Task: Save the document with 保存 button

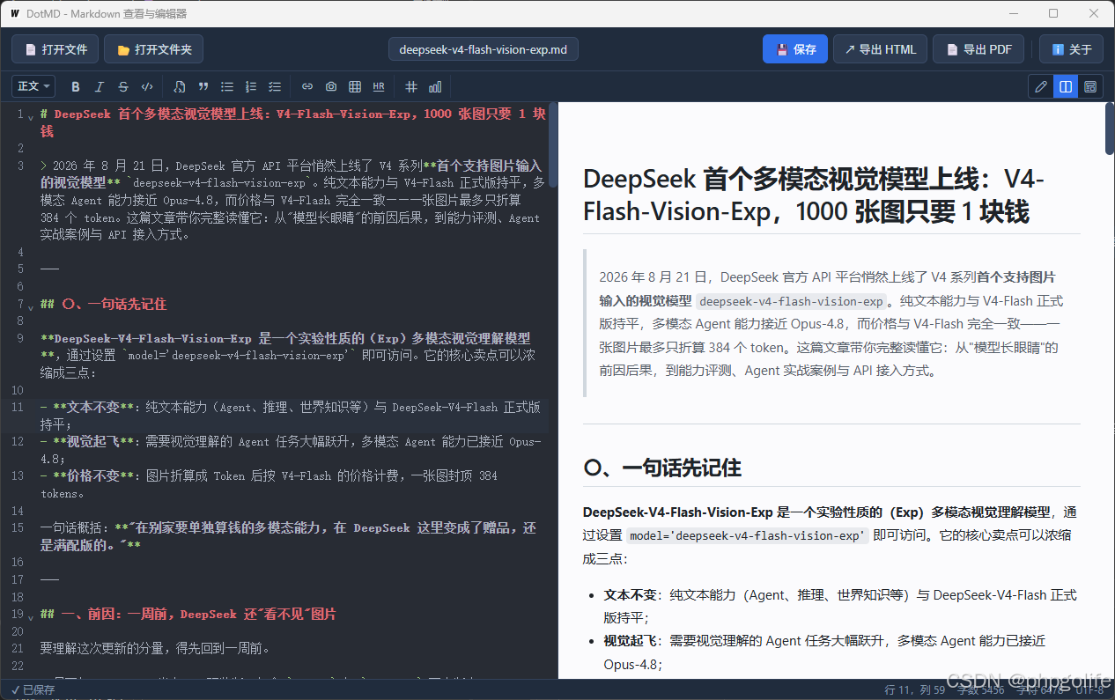Action: coord(795,49)
